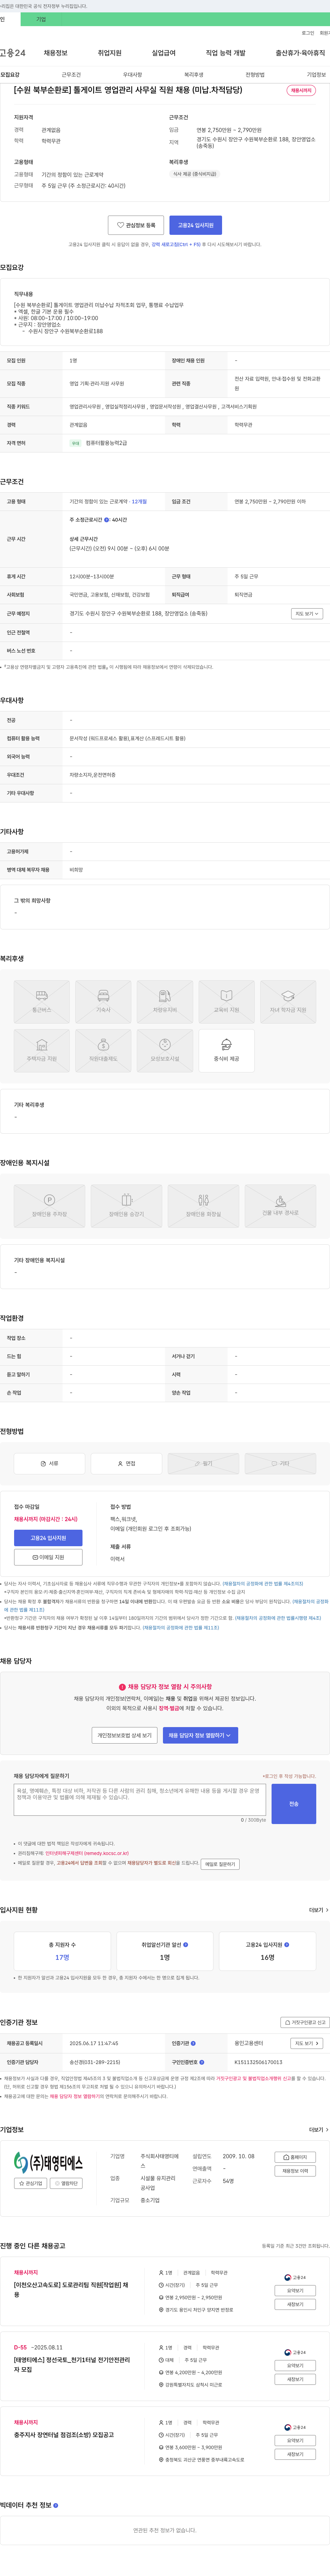
Task: Open the 출산휴가·육아휴직 menu
Action: click(x=300, y=53)
